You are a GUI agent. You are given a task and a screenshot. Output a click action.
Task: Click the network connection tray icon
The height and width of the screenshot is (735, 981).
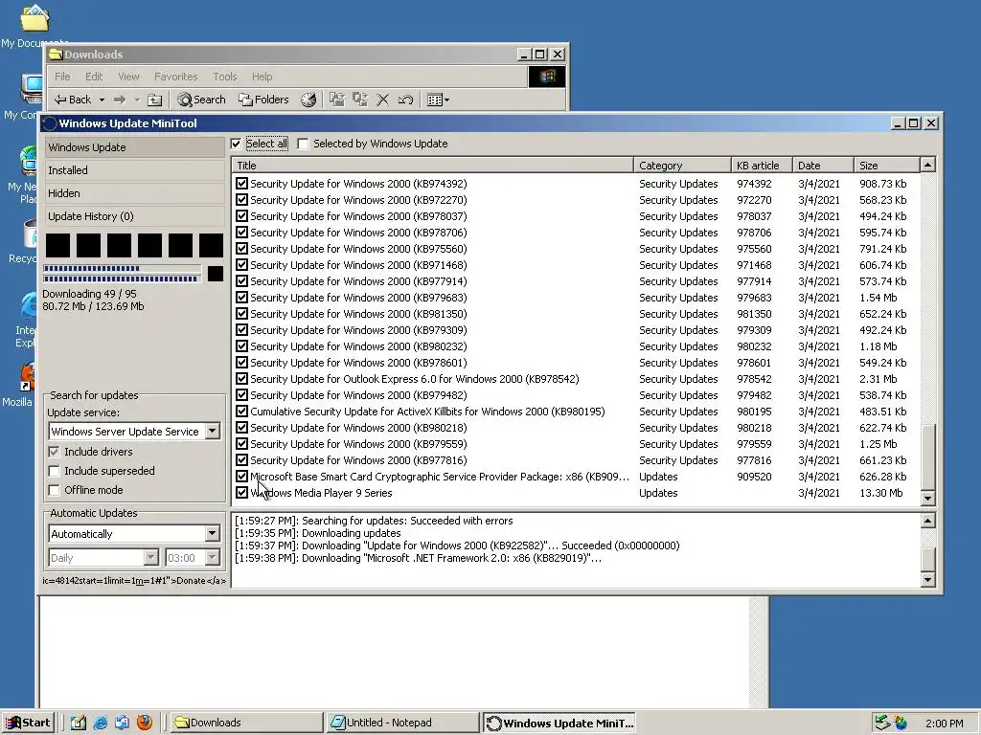(881, 723)
